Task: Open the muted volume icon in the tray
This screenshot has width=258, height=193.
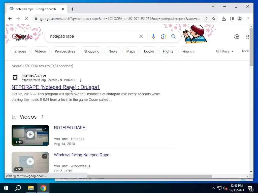Action: (x=225, y=188)
